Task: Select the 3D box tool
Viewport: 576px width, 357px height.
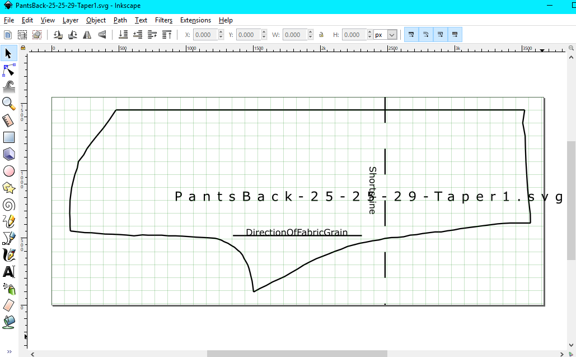Action: click(8, 154)
